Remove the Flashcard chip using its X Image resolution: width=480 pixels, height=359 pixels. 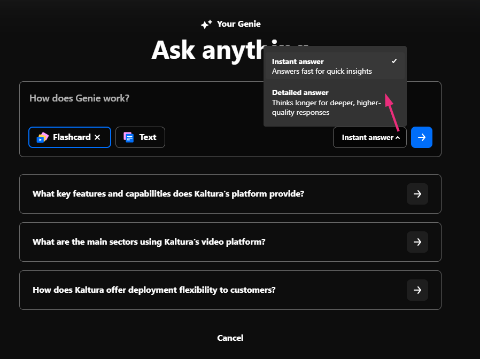(97, 137)
